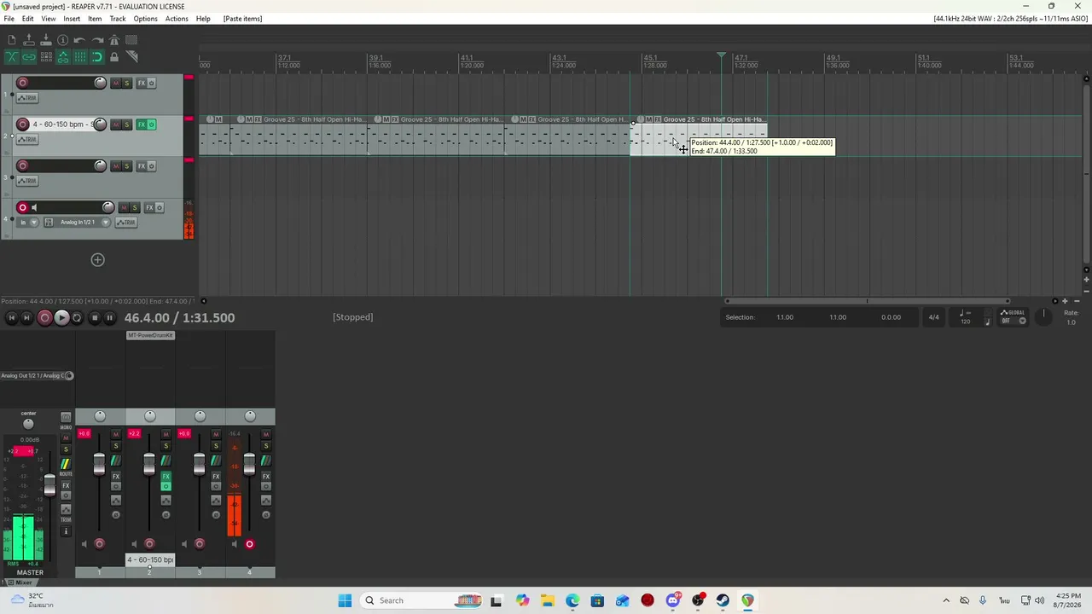Open the Edit menu
The height and width of the screenshot is (614, 1092).
point(27,19)
